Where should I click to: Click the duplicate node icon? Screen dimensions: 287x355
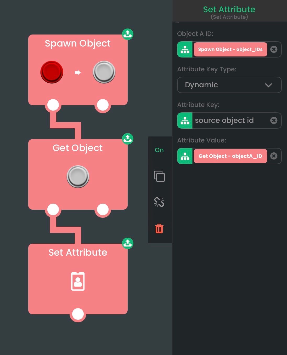tap(159, 176)
